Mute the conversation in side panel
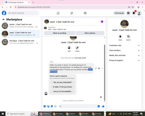 pyautogui.click(x=120, y=37)
